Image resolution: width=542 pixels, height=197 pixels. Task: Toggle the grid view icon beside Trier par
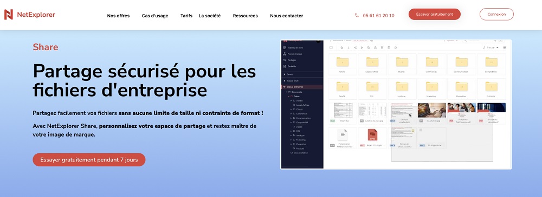coord(504,47)
